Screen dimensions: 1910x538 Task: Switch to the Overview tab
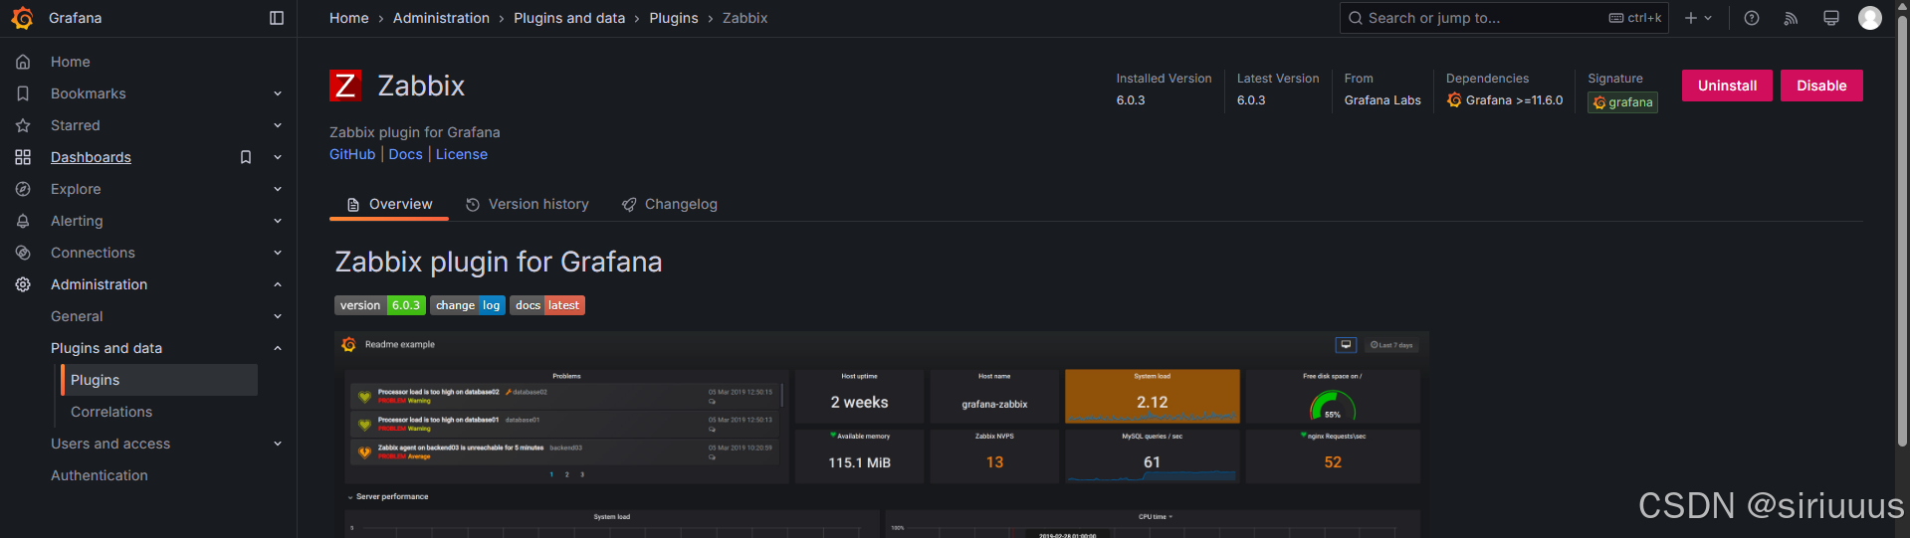[x=389, y=204]
